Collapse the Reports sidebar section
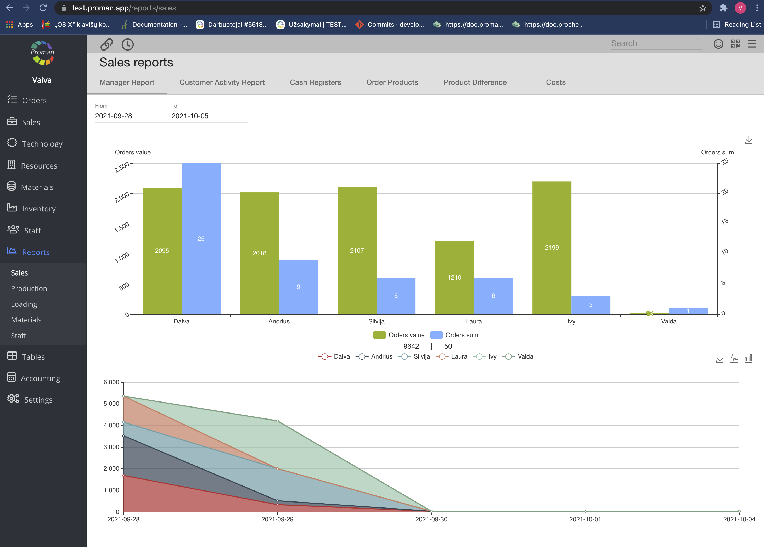Screen dimensions: 764x547 click(x=35, y=252)
